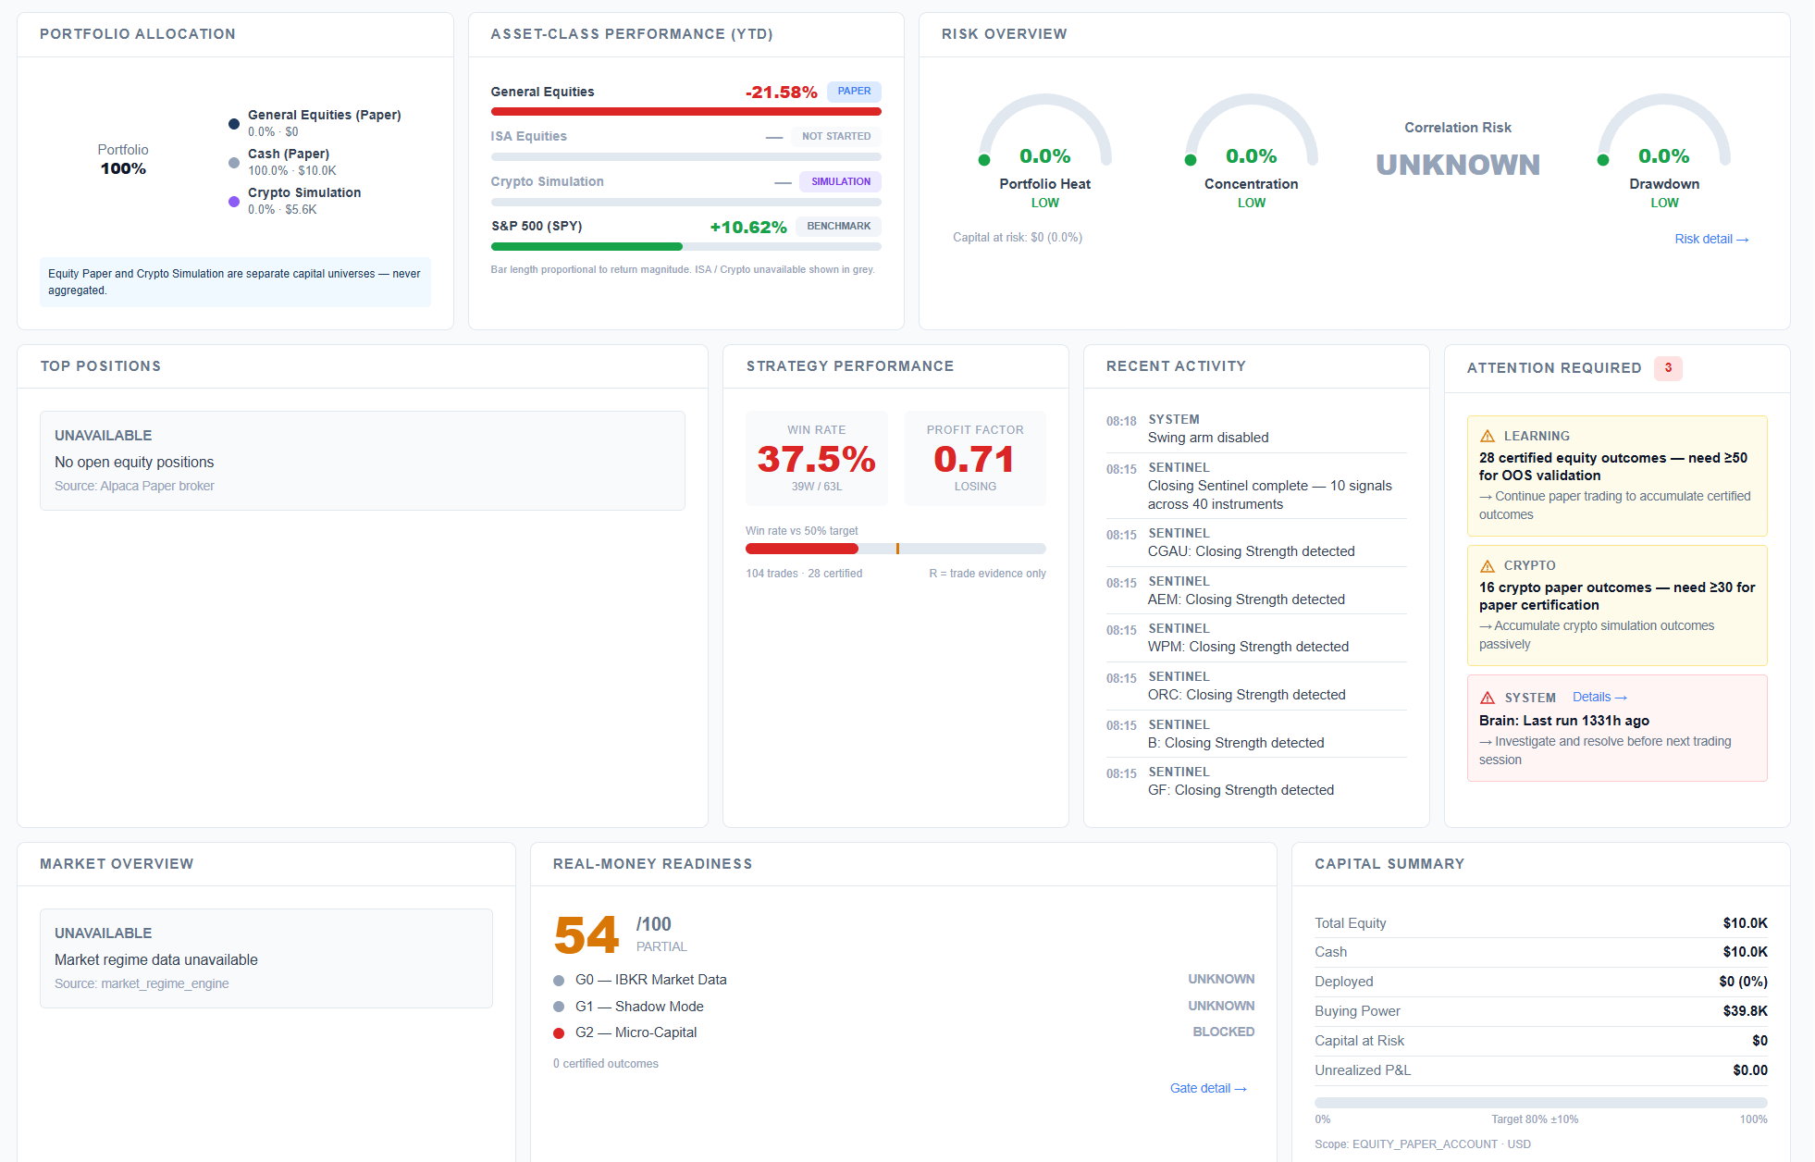Click the separate capital universes note
Image resolution: width=1815 pixels, height=1162 pixels.
tap(235, 282)
